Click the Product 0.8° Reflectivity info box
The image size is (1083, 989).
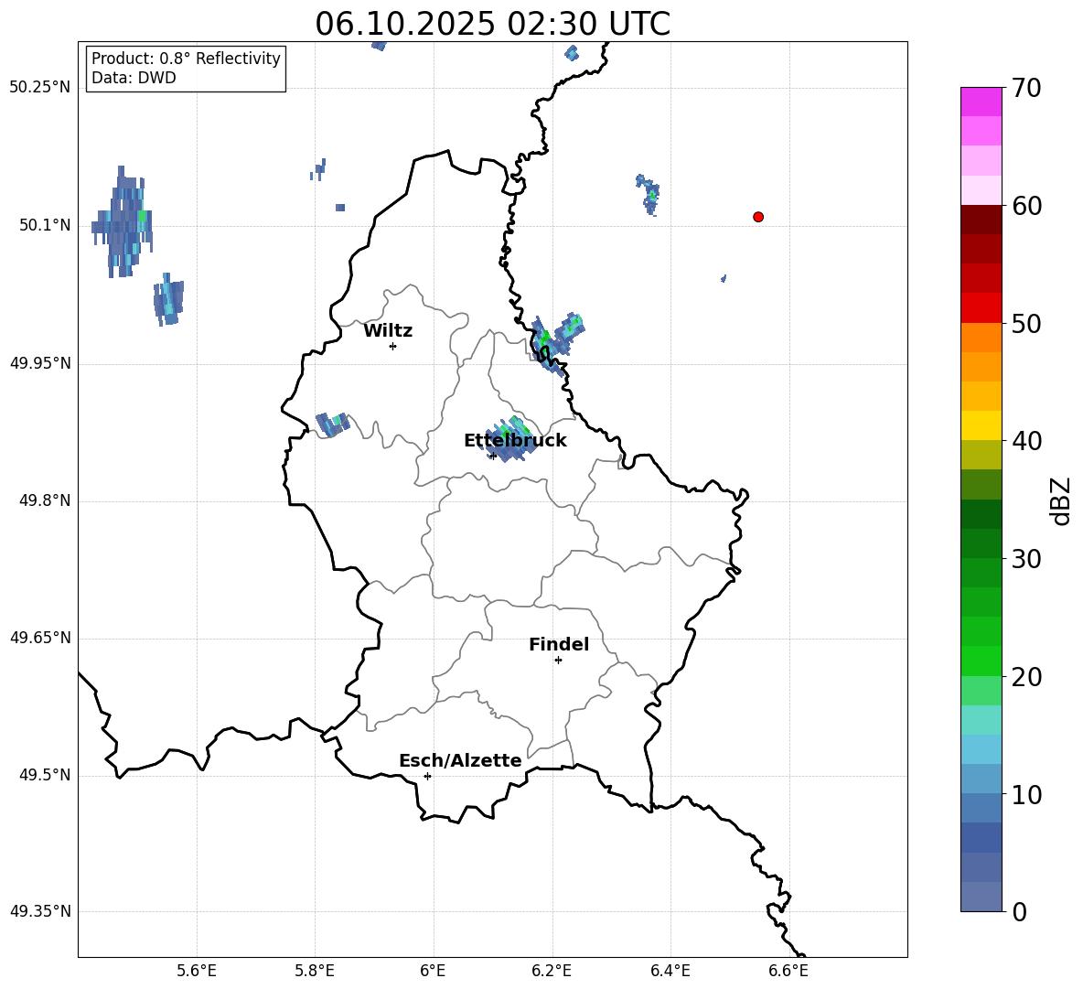pos(186,69)
